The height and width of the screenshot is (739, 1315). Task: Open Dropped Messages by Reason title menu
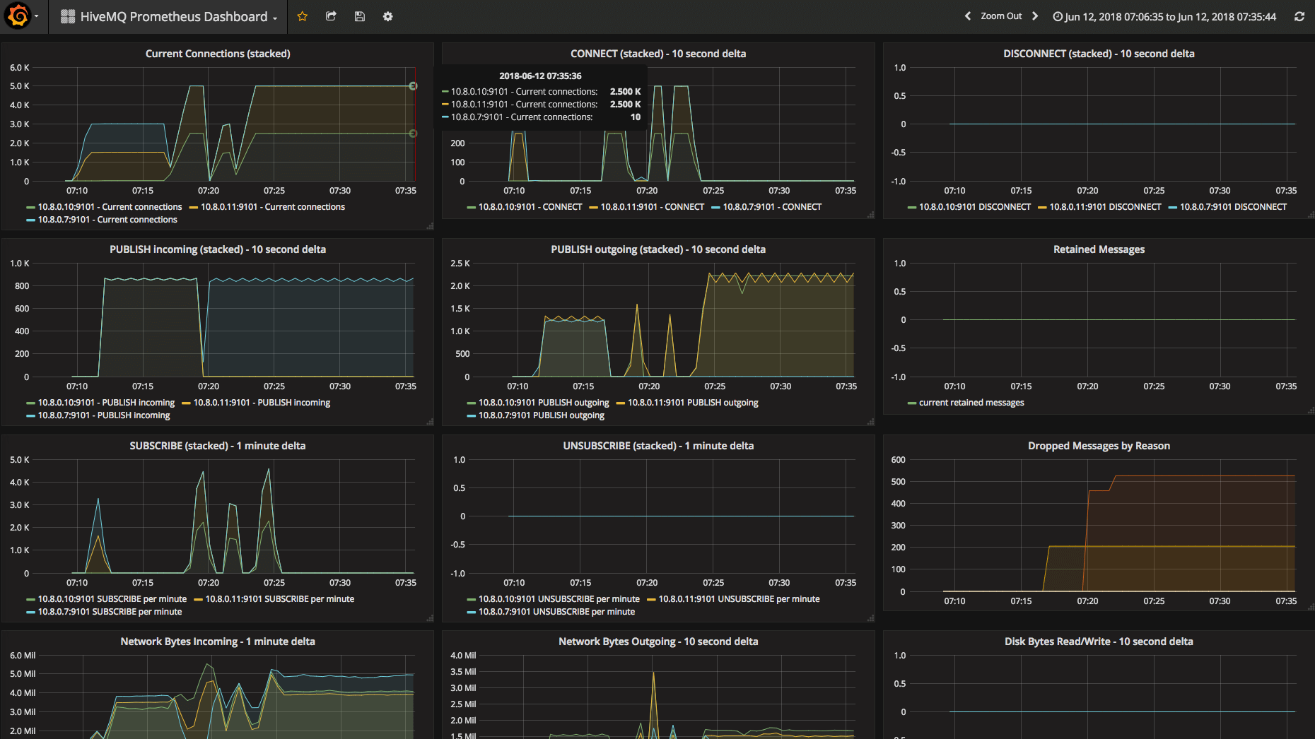click(1099, 446)
